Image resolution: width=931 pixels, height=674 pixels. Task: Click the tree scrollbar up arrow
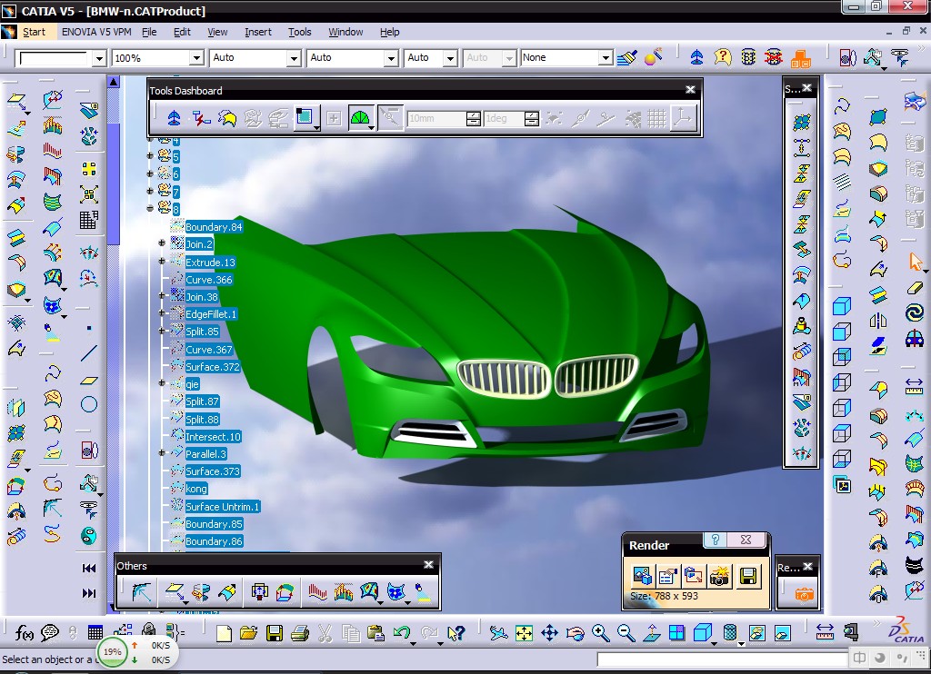coord(114,82)
